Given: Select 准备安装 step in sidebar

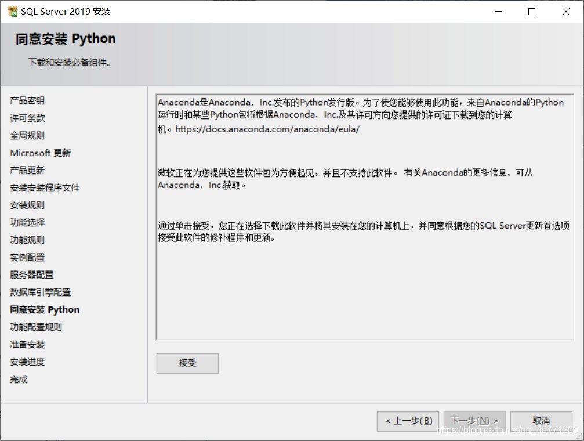Looking at the screenshot, I should click(x=27, y=345).
